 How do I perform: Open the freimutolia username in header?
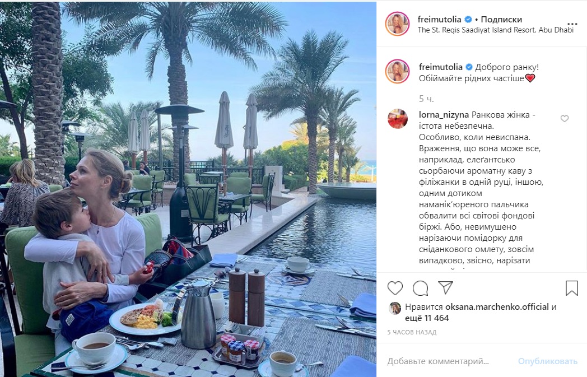point(440,19)
